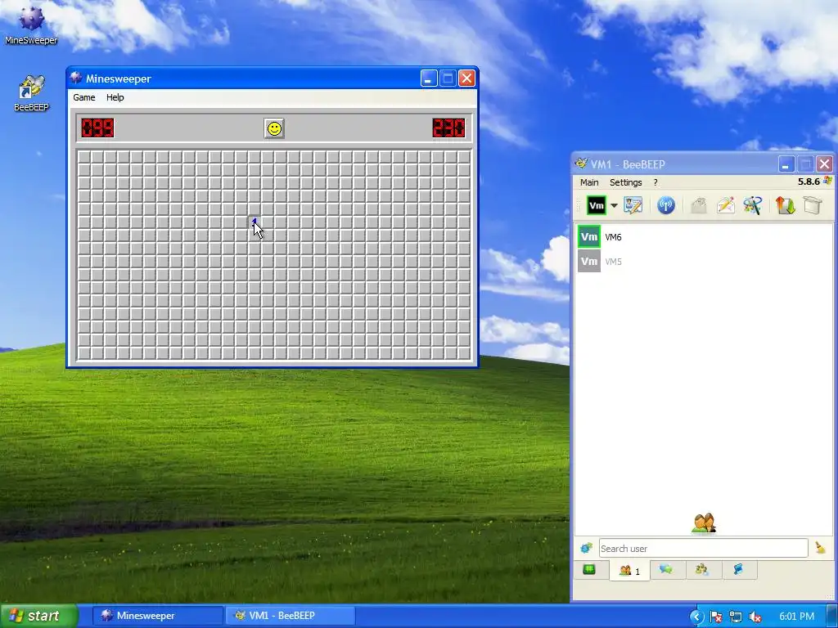838x628 pixels.
Task: Open the BeeBEEP desktop shortcut icon
Action: pos(31,93)
